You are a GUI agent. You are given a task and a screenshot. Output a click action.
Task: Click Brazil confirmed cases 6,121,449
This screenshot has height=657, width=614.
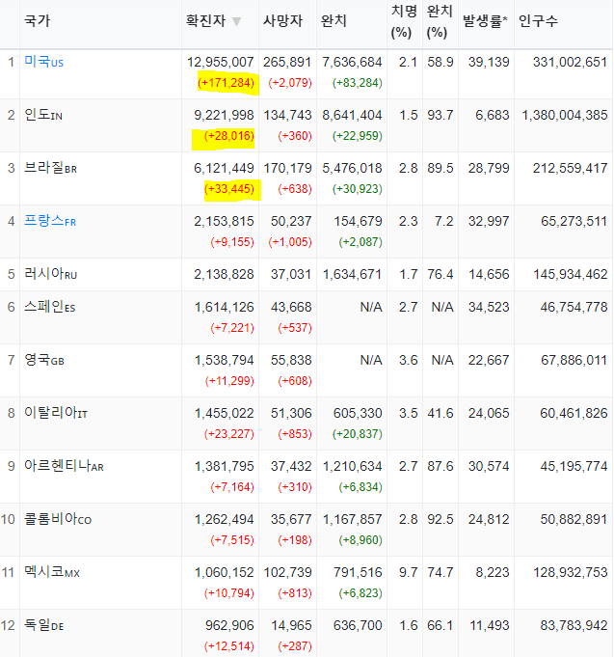click(224, 168)
